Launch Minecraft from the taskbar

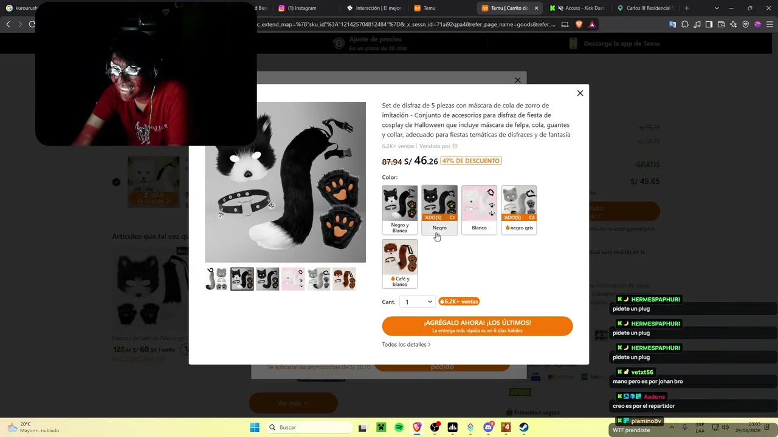click(x=381, y=427)
